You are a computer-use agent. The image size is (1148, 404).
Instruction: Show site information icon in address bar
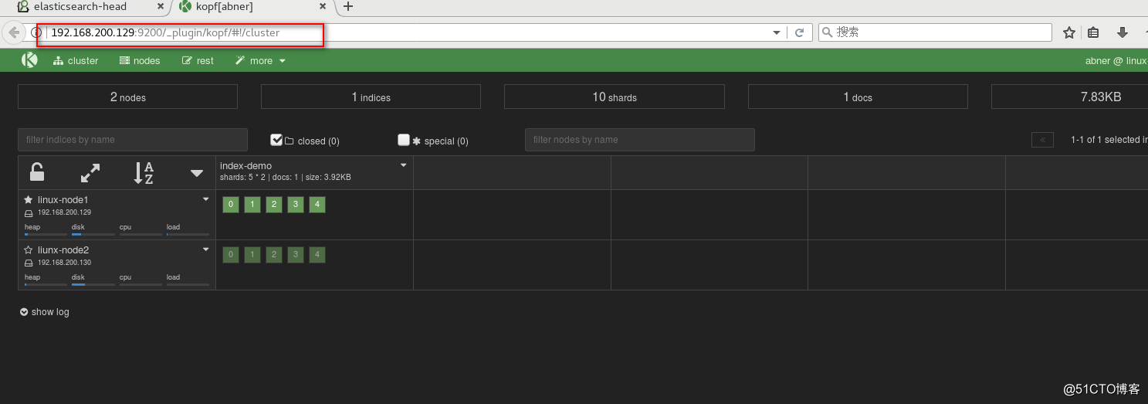pyautogui.click(x=36, y=32)
